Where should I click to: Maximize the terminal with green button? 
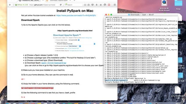111,15
